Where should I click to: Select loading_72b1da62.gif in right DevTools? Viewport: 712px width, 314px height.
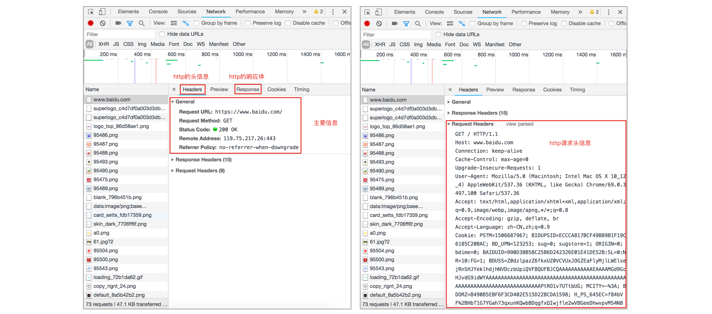point(402,277)
